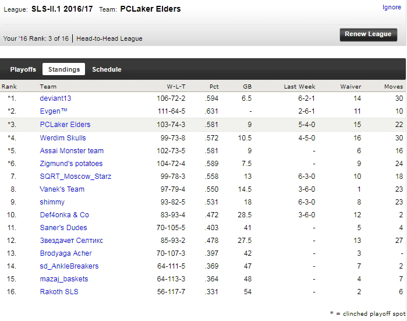Click the Last Week column header
The height and width of the screenshot is (321, 407).
pos(299,86)
